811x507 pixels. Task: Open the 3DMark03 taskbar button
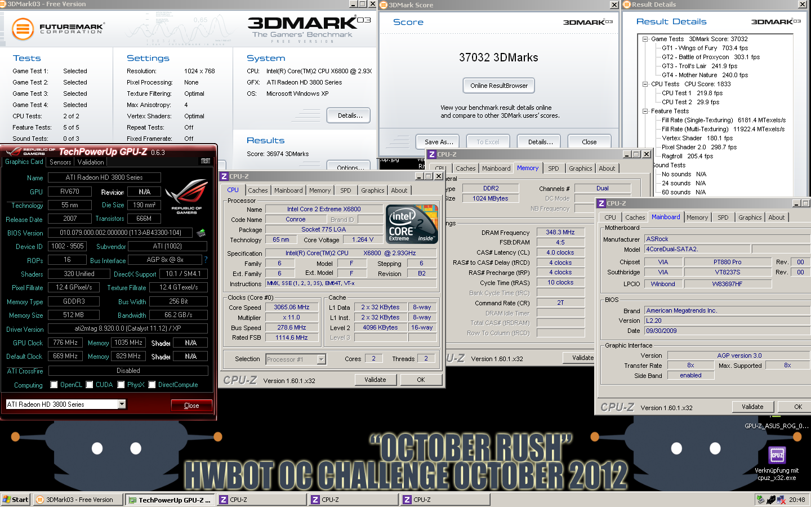click(78, 500)
